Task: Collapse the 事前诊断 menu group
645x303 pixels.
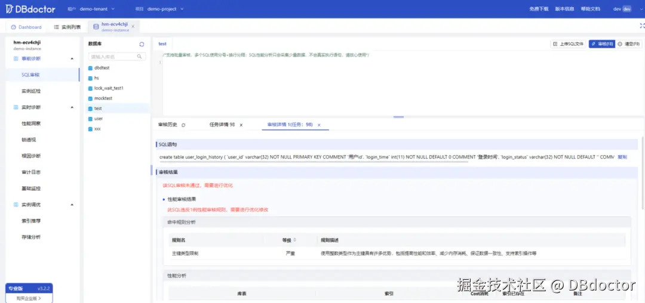Action: pyautogui.click(x=72, y=58)
